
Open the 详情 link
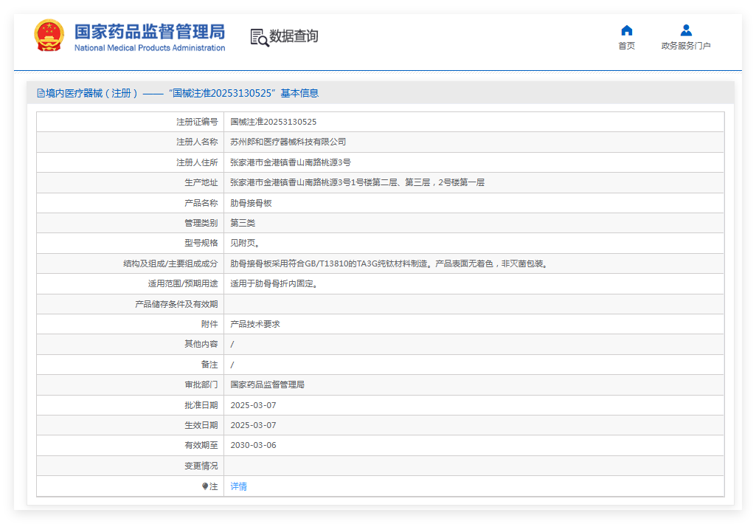(x=239, y=486)
